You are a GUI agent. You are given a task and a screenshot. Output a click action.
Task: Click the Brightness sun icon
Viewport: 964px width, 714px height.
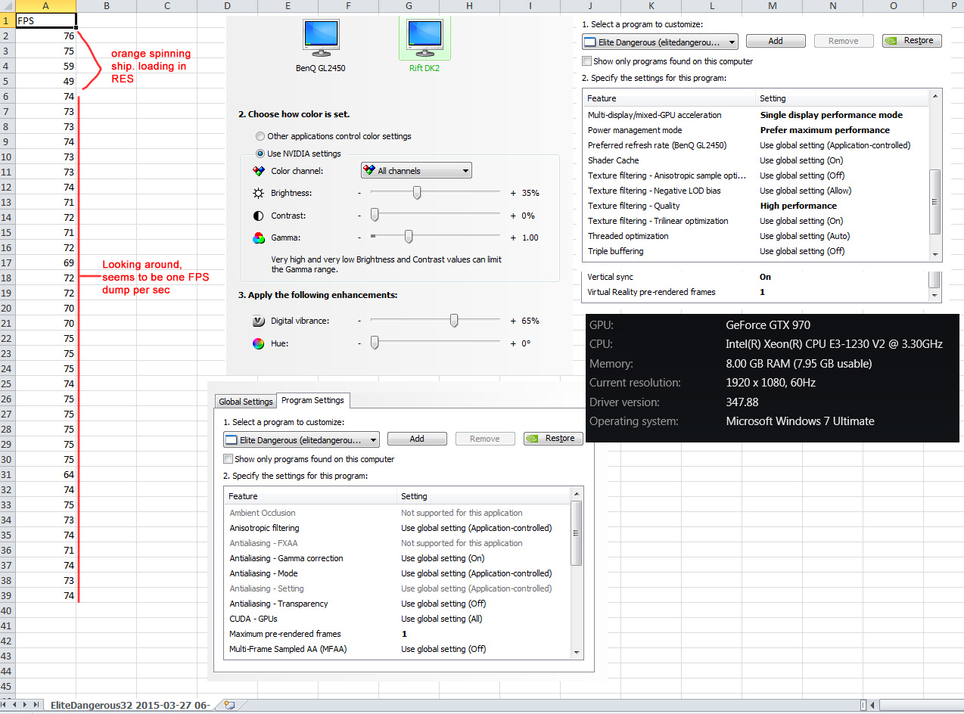[x=259, y=193]
